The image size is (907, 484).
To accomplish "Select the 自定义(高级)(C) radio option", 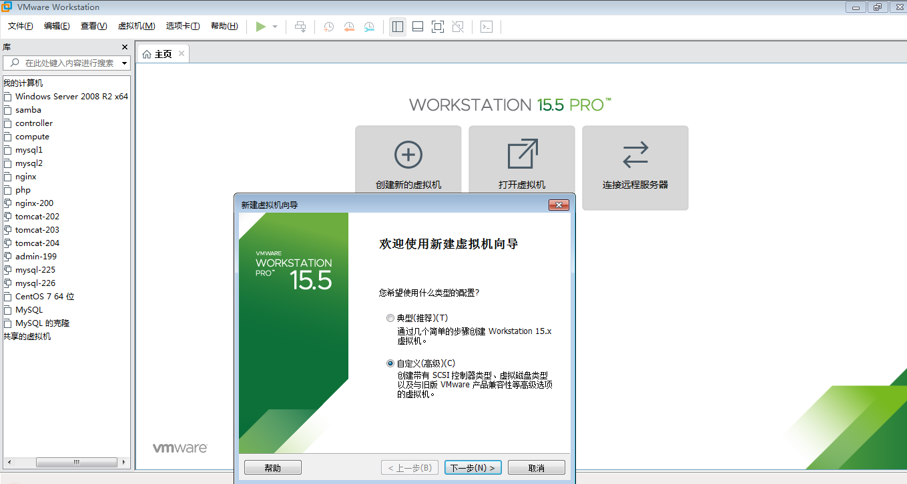I will tap(390, 363).
